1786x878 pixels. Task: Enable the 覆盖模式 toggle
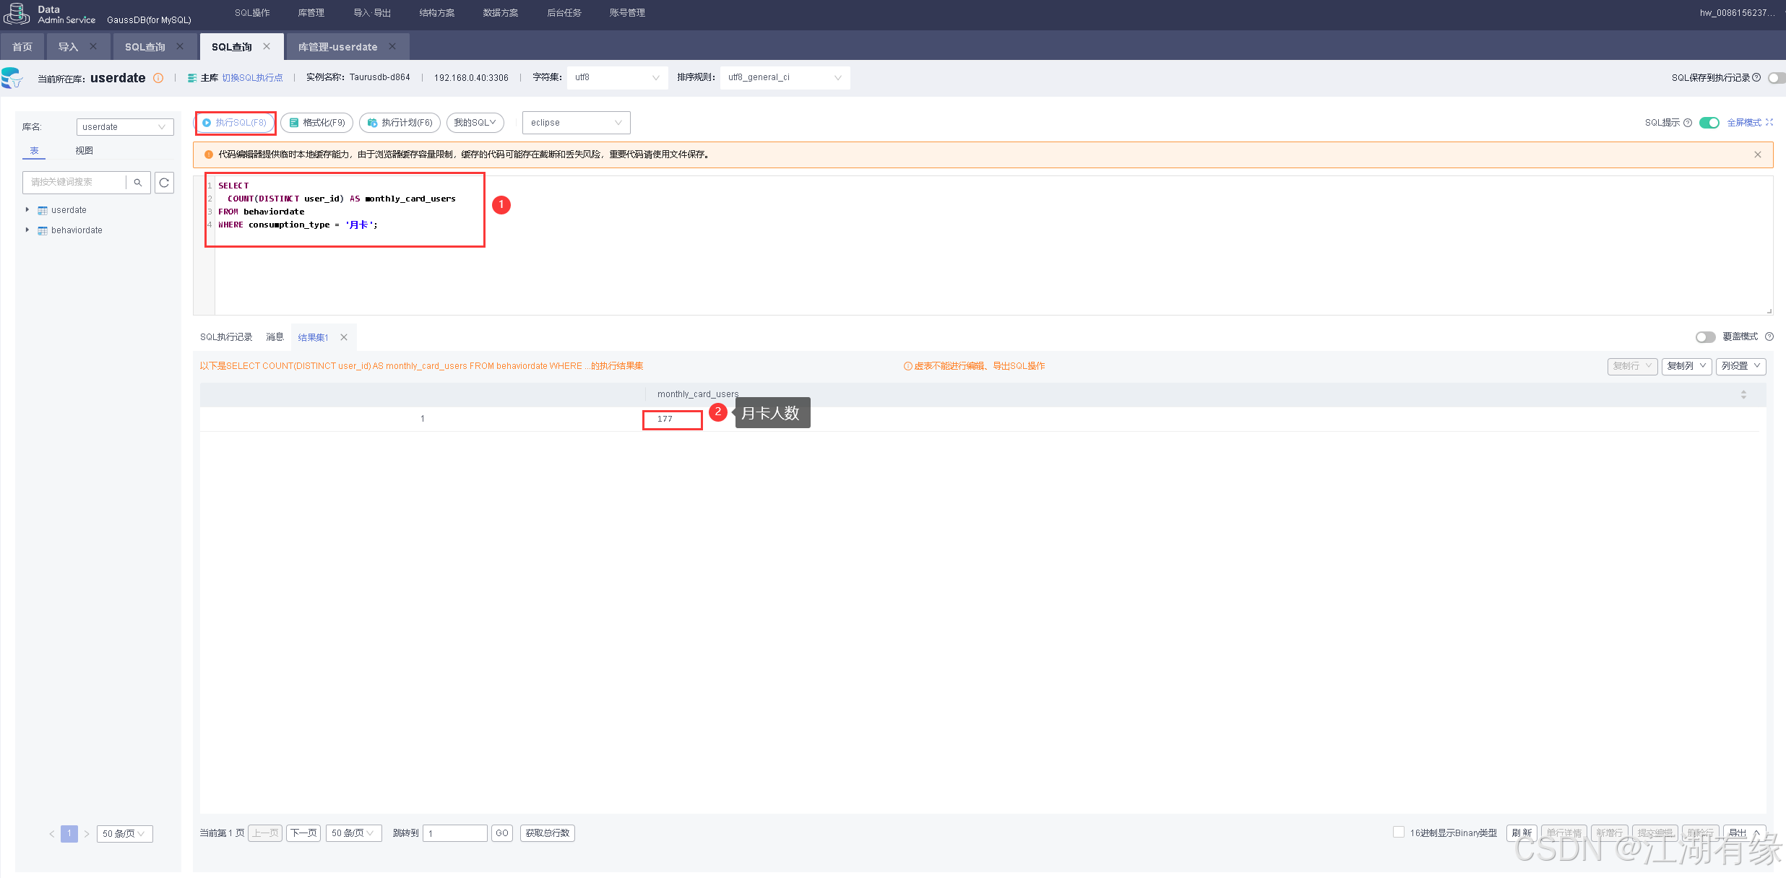coord(1705,337)
